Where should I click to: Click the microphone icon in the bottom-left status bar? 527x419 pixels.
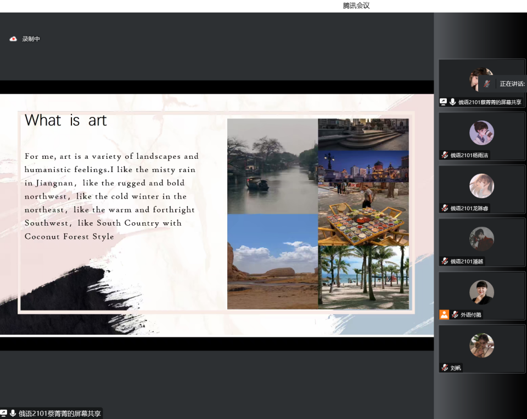[13, 414]
